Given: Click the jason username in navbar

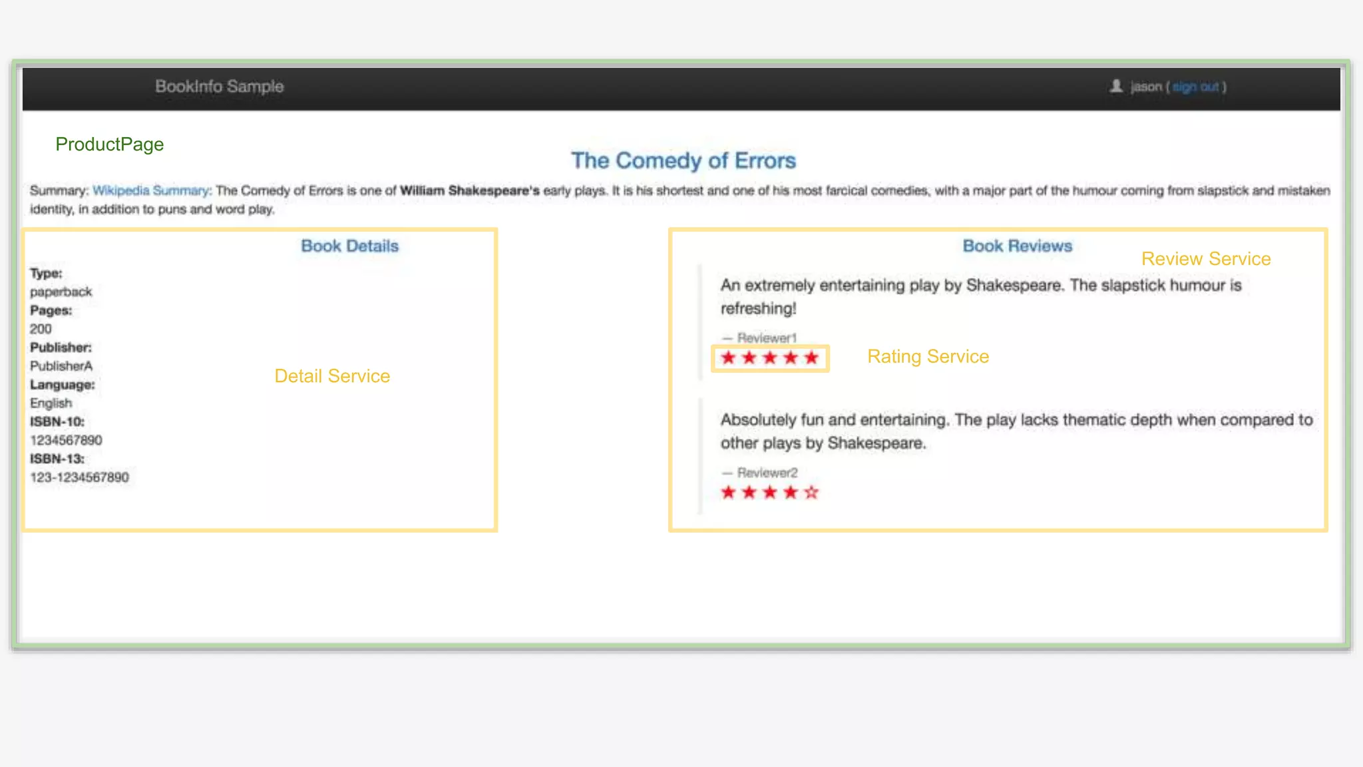Looking at the screenshot, I should point(1145,87).
